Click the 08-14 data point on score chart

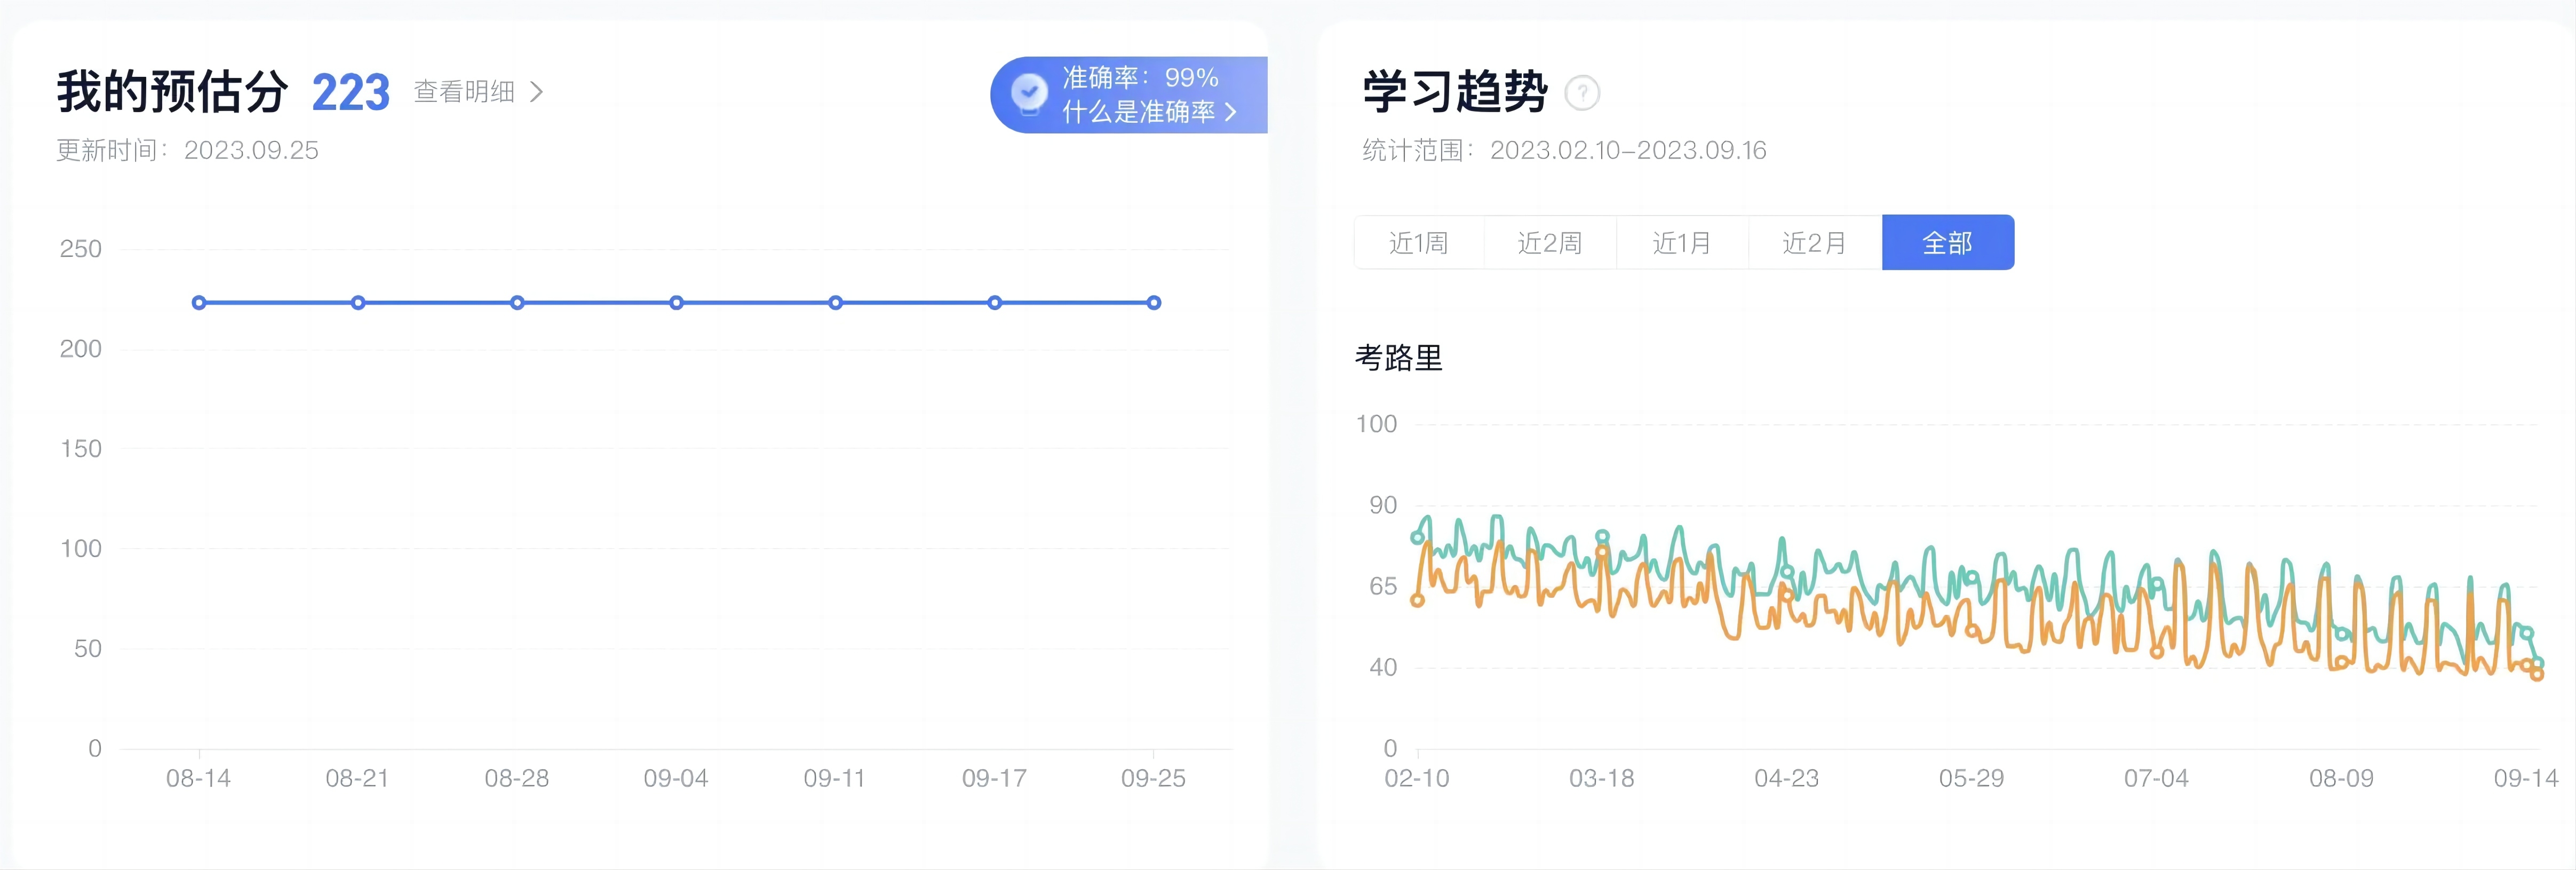[199, 303]
